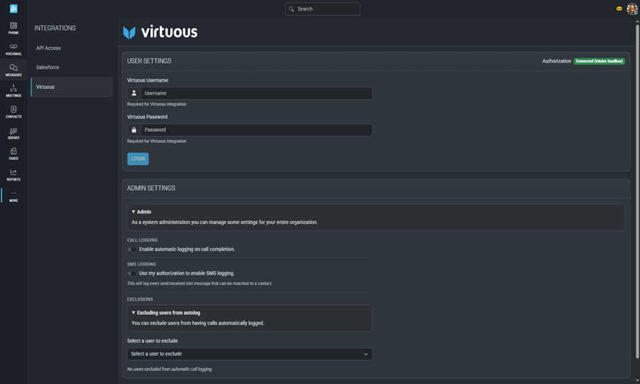Open the user profile avatar
640x384 pixels.
631,9
